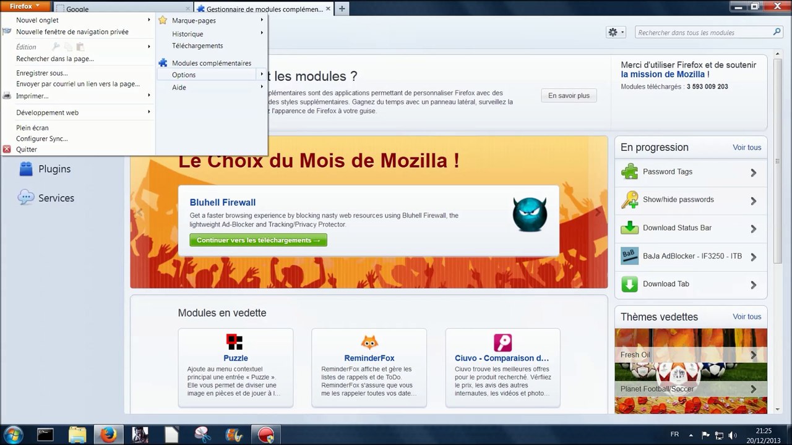Open the command prompt taskbar icon
This screenshot has width=792, height=445.
click(45, 434)
